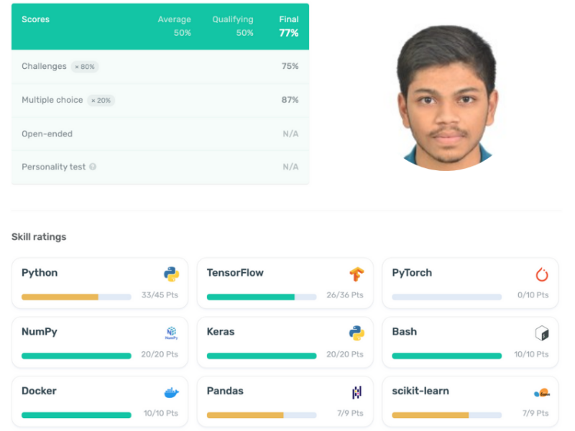Select the Docker card title

(x=39, y=391)
